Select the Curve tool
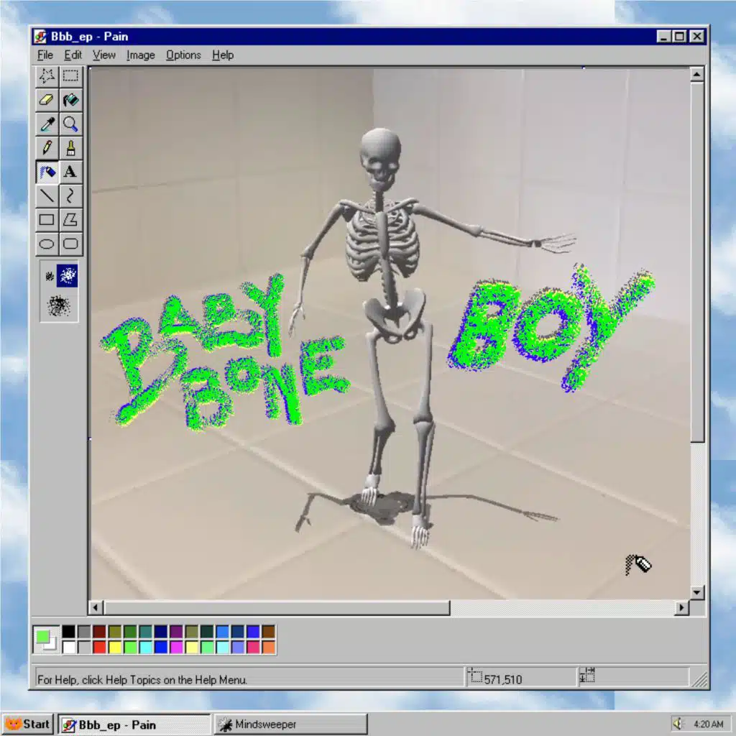This screenshot has width=736, height=736. (x=70, y=195)
